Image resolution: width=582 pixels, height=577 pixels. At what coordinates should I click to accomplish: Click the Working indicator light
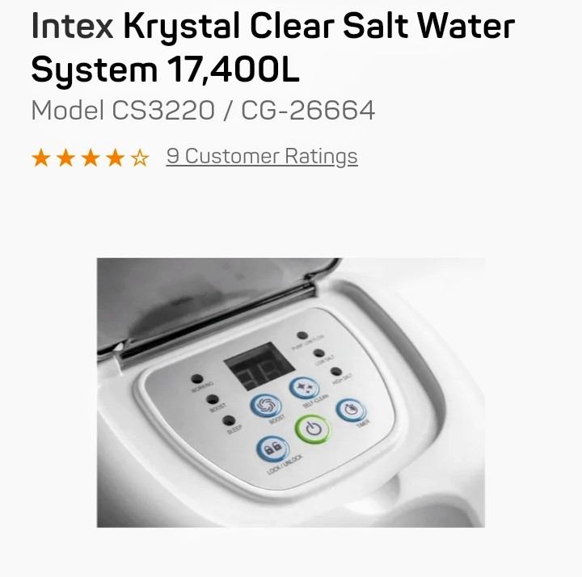[x=196, y=379]
